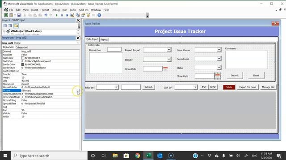Click the Find binoculars toolbar icon
The height and width of the screenshot is (160, 286).
coord(40,15)
